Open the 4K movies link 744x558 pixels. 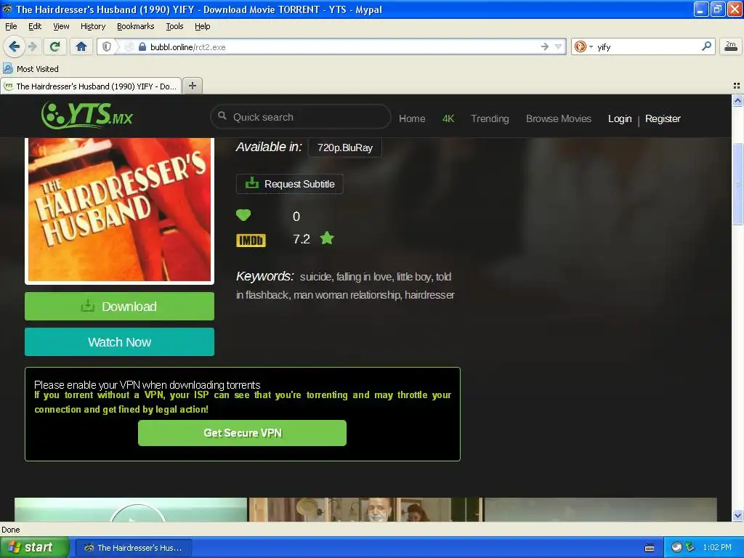click(x=448, y=118)
